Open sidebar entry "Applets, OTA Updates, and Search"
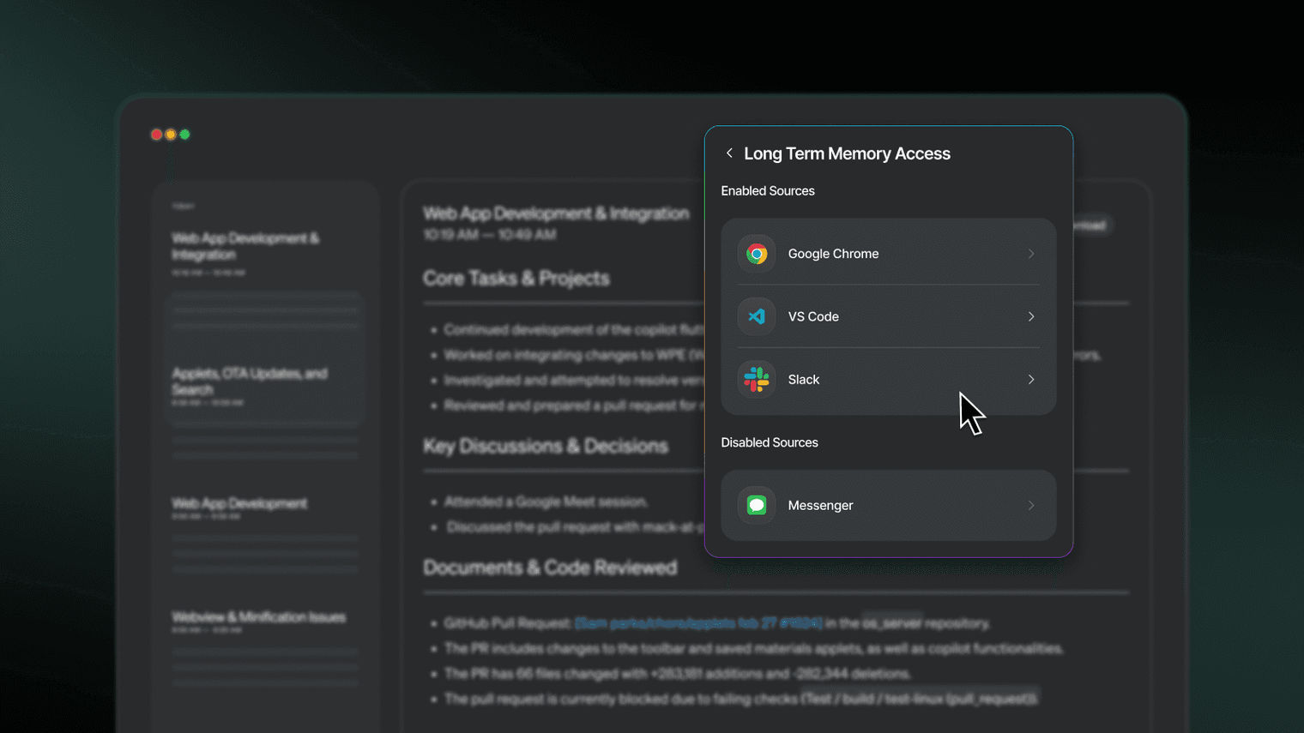The width and height of the screenshot is (1304, 733). tap(249, 382)
